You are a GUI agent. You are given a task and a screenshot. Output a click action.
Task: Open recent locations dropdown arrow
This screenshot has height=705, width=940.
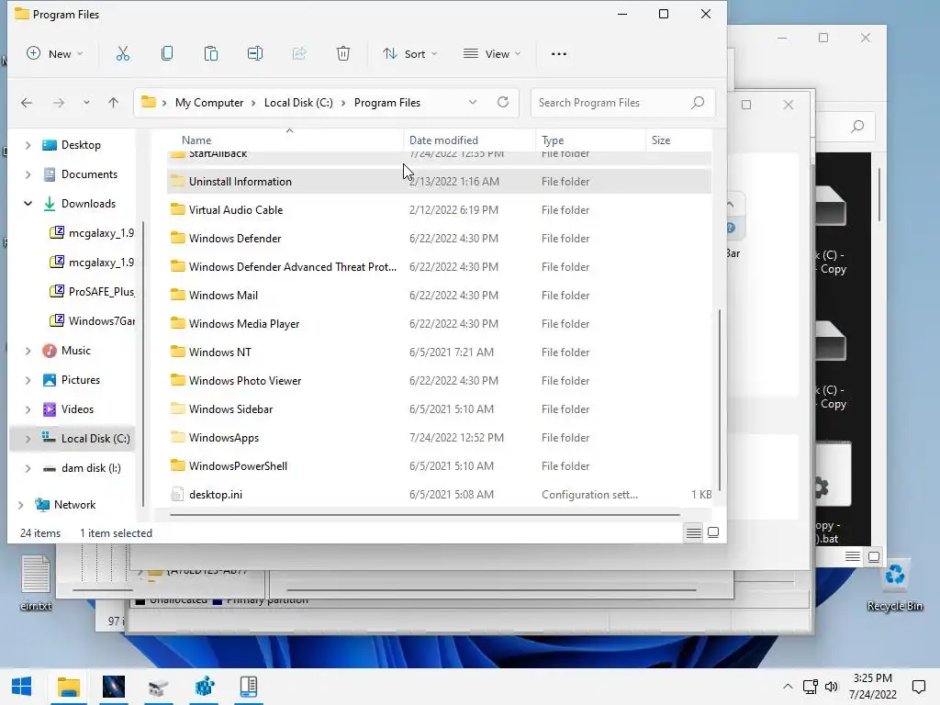point(86,103)
